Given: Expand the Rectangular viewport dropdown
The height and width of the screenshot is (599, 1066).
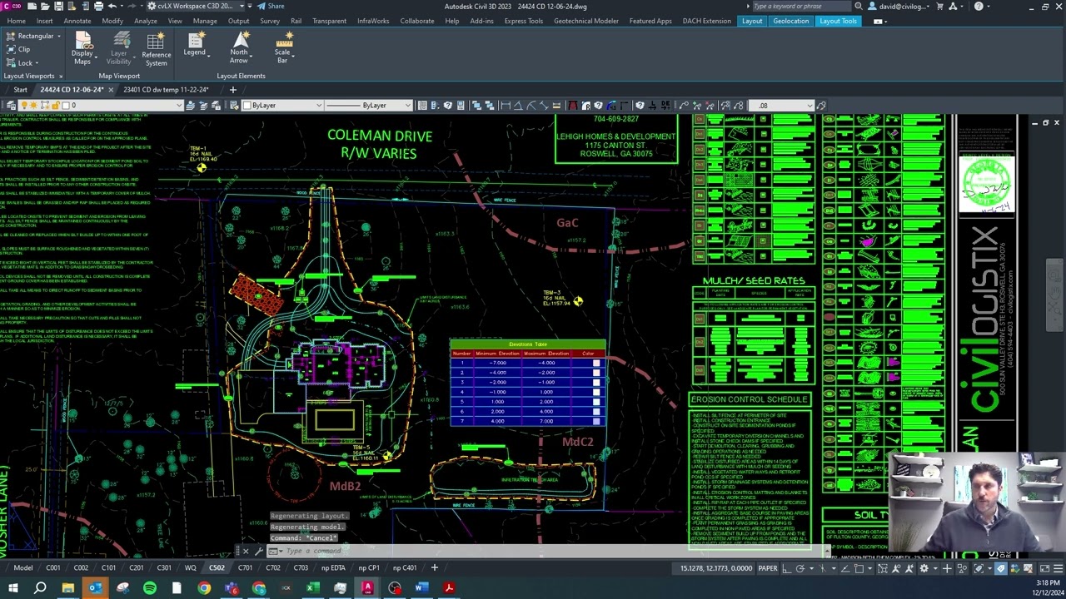Looking at the screenshot, I should (x=59, y=36).
